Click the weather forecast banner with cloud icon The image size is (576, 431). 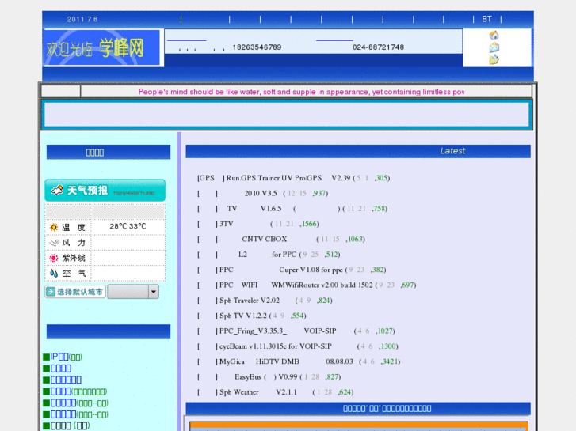click(x=105, y=191)
